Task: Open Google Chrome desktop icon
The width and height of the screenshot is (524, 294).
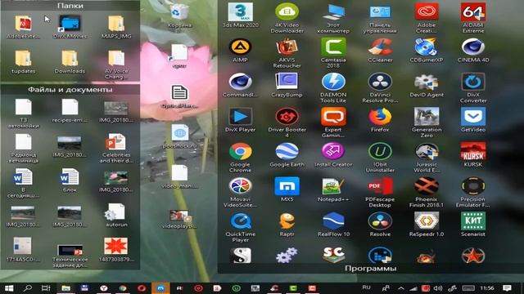Action: [240, 151]
